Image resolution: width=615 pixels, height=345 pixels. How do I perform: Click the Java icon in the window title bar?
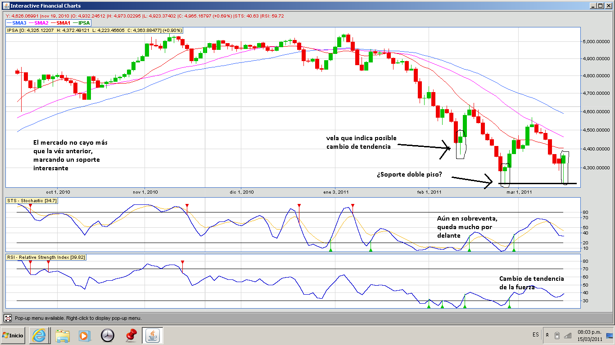[x=6, y=5]
